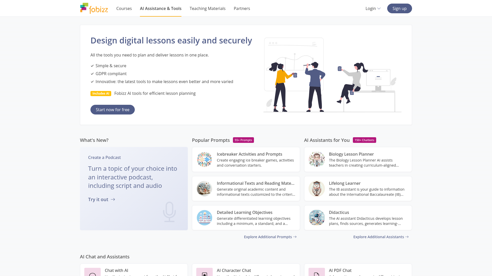Click the arrow after Explore Additional Prompts
The image size is (492, 276).
tap(295, 237)
